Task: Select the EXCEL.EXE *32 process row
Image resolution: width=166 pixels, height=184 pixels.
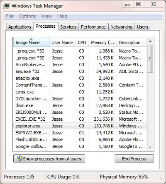Action: tap(80, 119)
